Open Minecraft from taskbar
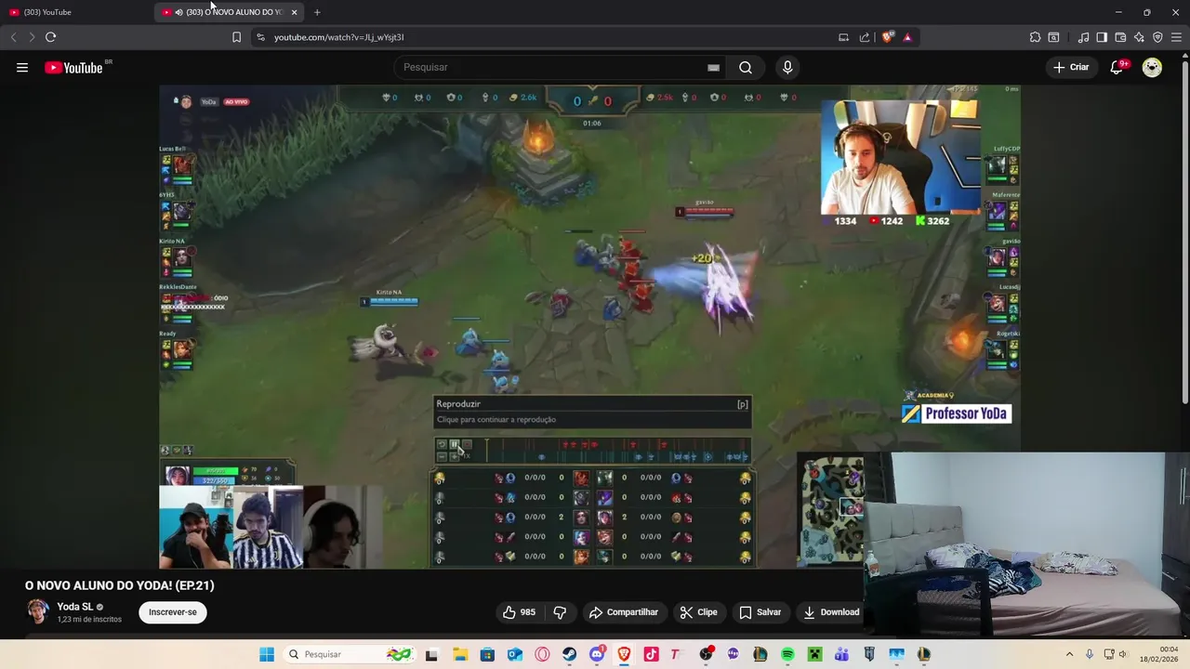Image resolution: width=1190 pixels, height=669 pixels. [x=814, y=654]
